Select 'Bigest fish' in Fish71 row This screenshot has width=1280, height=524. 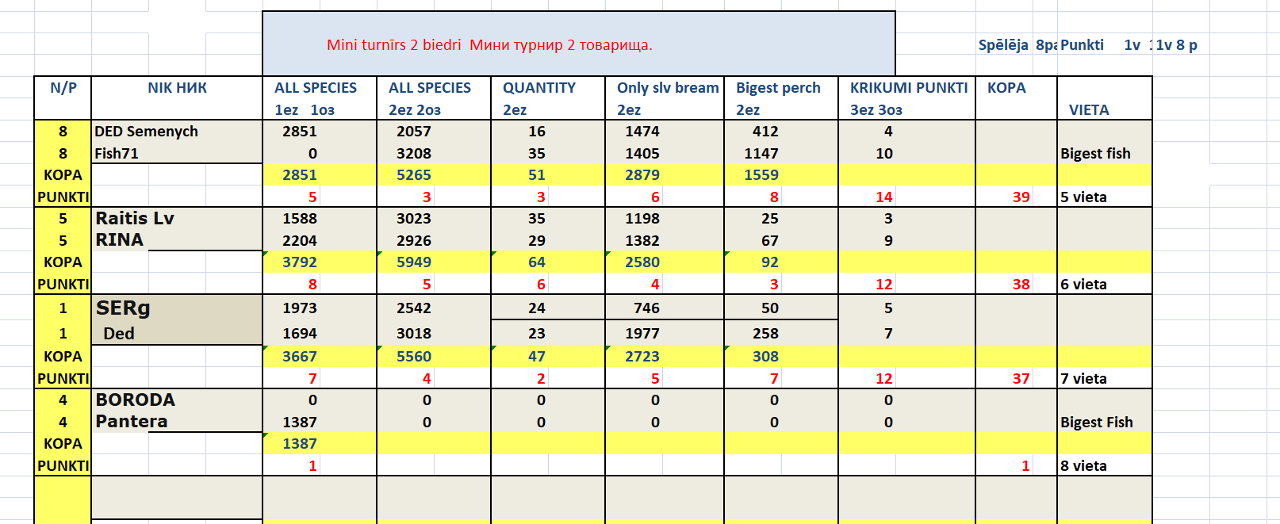tap(1095, 154)
